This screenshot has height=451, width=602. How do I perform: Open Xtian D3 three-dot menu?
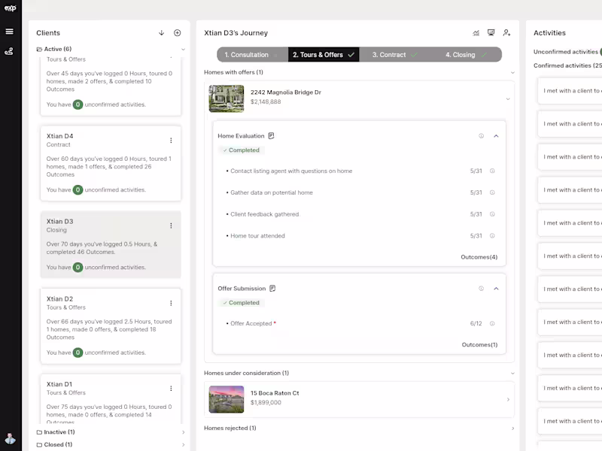tap(171, 225)
